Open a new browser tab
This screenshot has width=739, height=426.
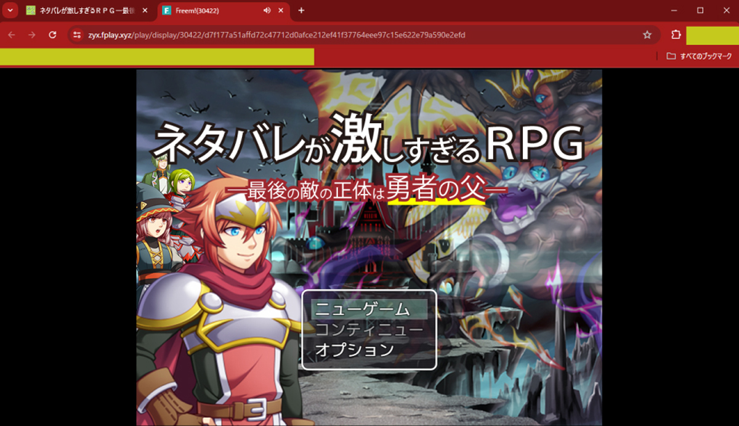coord(301,10)
